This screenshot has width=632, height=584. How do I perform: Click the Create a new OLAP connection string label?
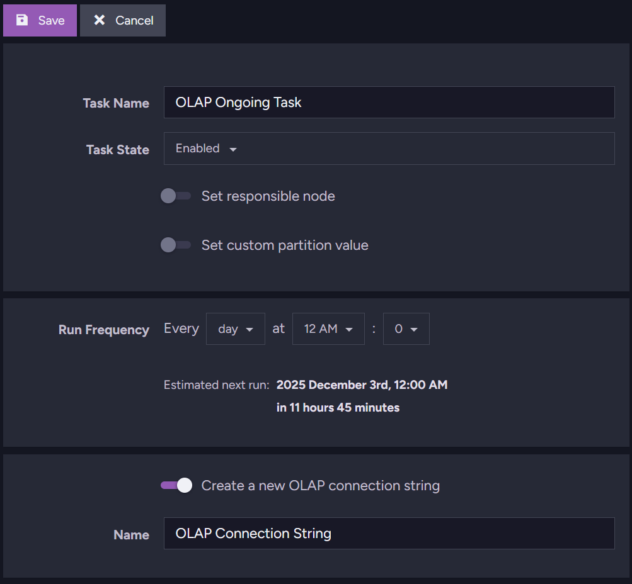[x=321, y=485]
